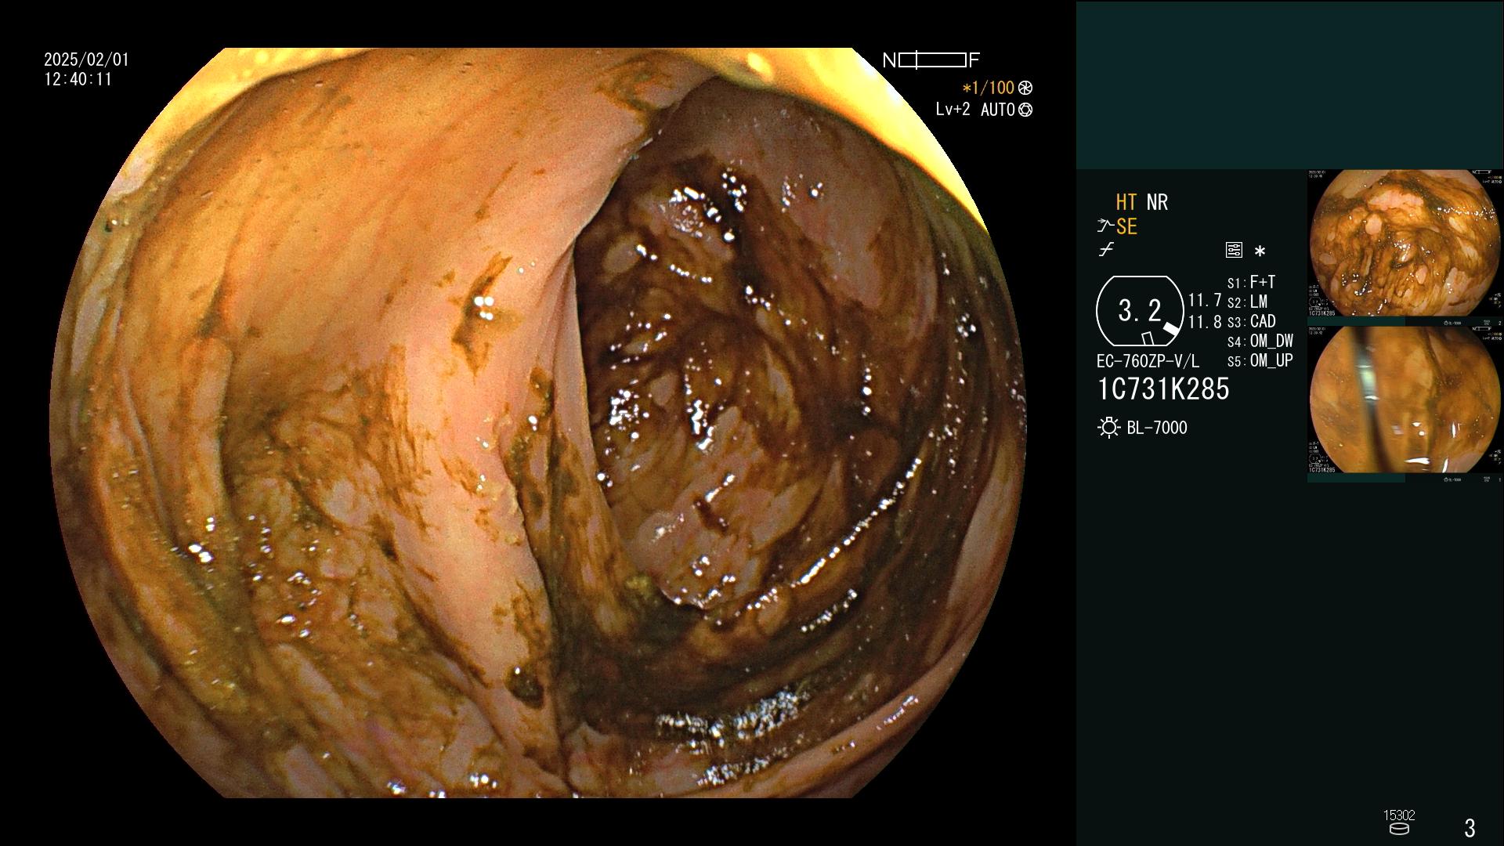The width and height of the screenshot is (1504, 846).
Task: Select the S4: OM_DW switch assignment
Action: 1260,341
